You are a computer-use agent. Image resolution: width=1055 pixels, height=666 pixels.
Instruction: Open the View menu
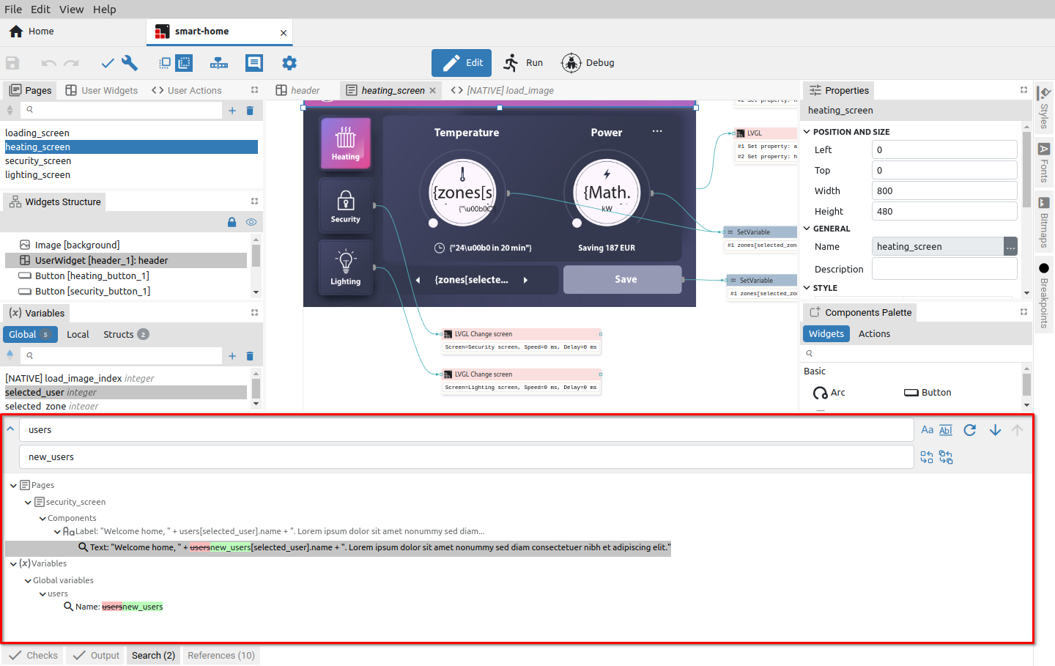pos(71,10)
